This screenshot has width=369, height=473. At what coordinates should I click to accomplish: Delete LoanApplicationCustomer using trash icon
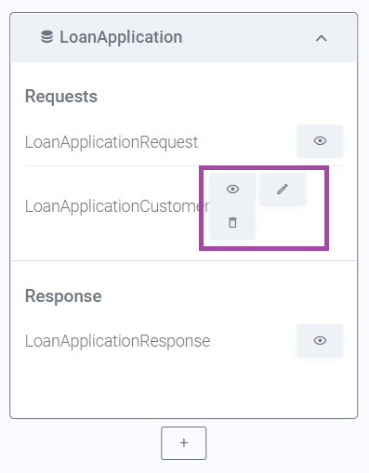[x=232, y=223]
